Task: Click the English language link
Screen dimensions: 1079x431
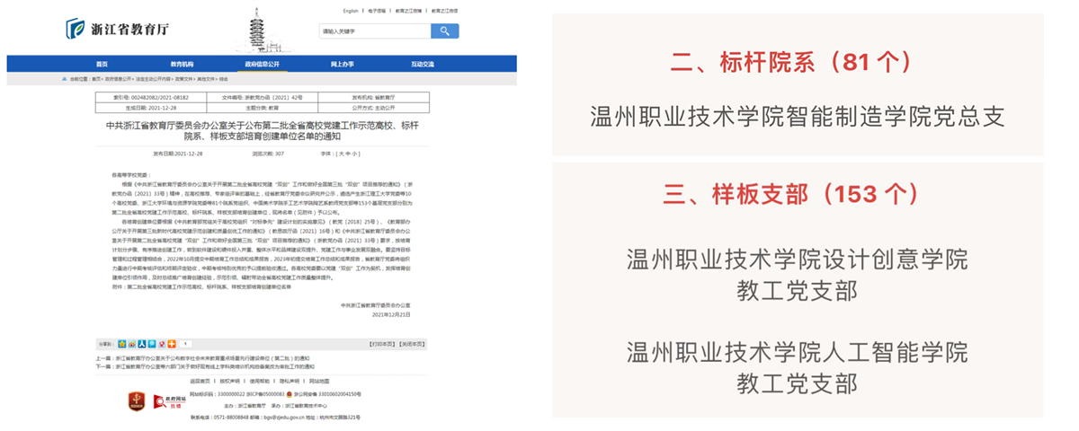Action: coord(351,11)
